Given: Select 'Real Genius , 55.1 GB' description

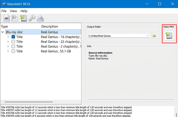Looking at the screenshot, I should [x=56, y=51].
